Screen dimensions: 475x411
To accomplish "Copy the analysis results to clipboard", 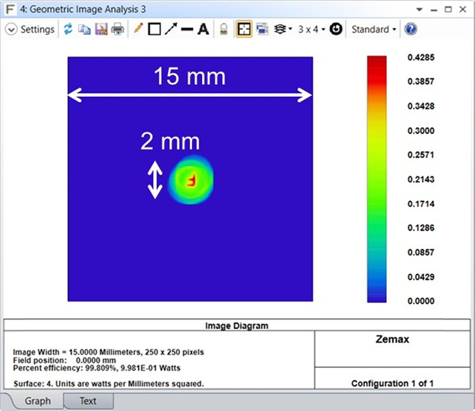I will click(84, 29).
